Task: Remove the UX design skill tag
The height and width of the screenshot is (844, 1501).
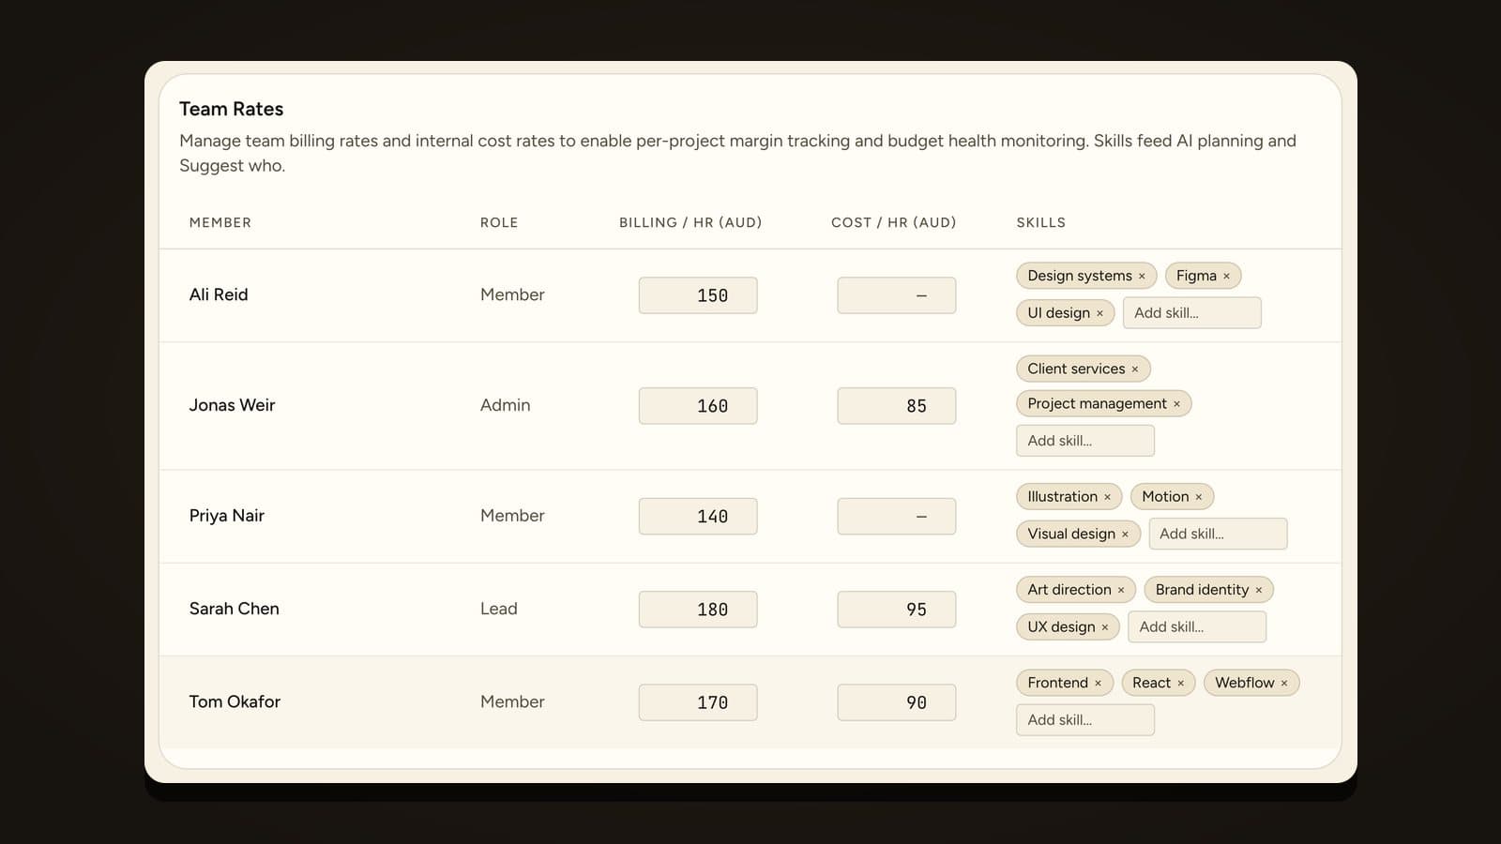Action: click(1104, 627)
